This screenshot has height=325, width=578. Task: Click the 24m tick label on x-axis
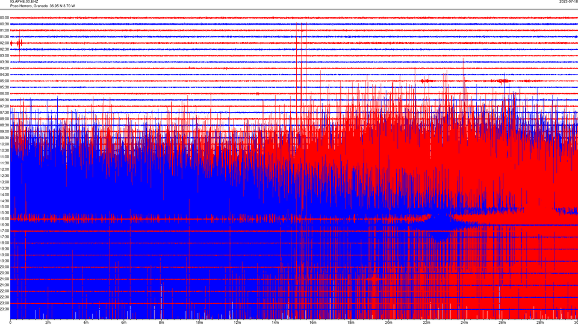pyautogui.click(x=464, y=323)
